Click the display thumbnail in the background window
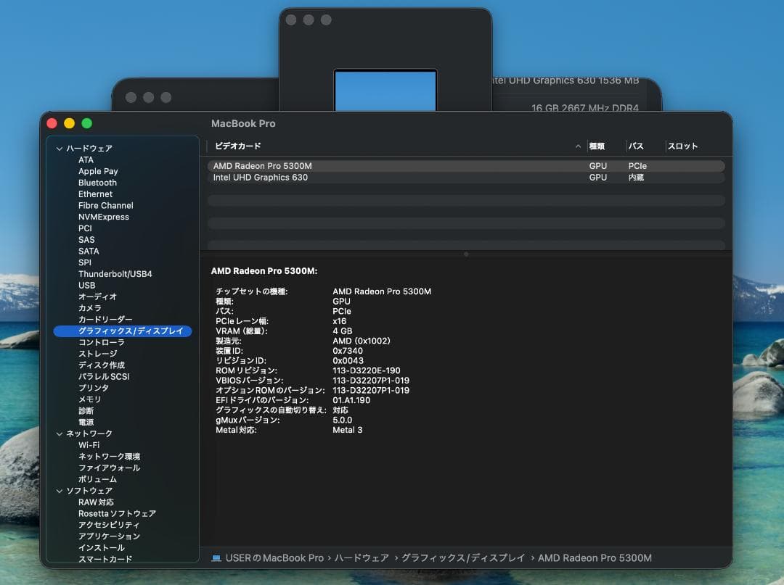The height and width of the screenshot is (585, 784). click(385, 90)
